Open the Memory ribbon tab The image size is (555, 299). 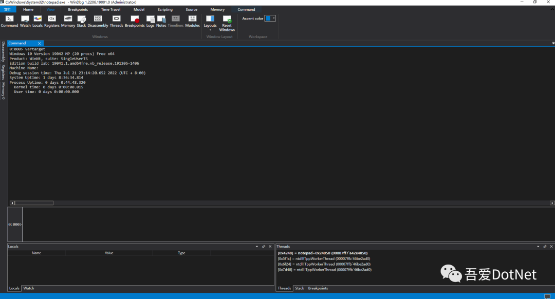(x=217, y=10)
